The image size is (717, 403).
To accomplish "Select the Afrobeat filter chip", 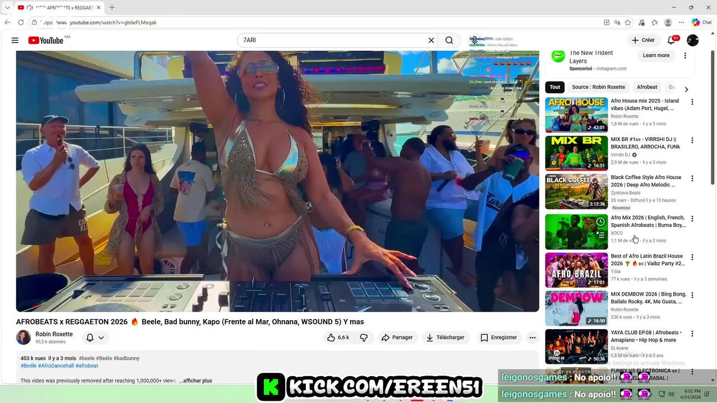I will tap(647, 87).
